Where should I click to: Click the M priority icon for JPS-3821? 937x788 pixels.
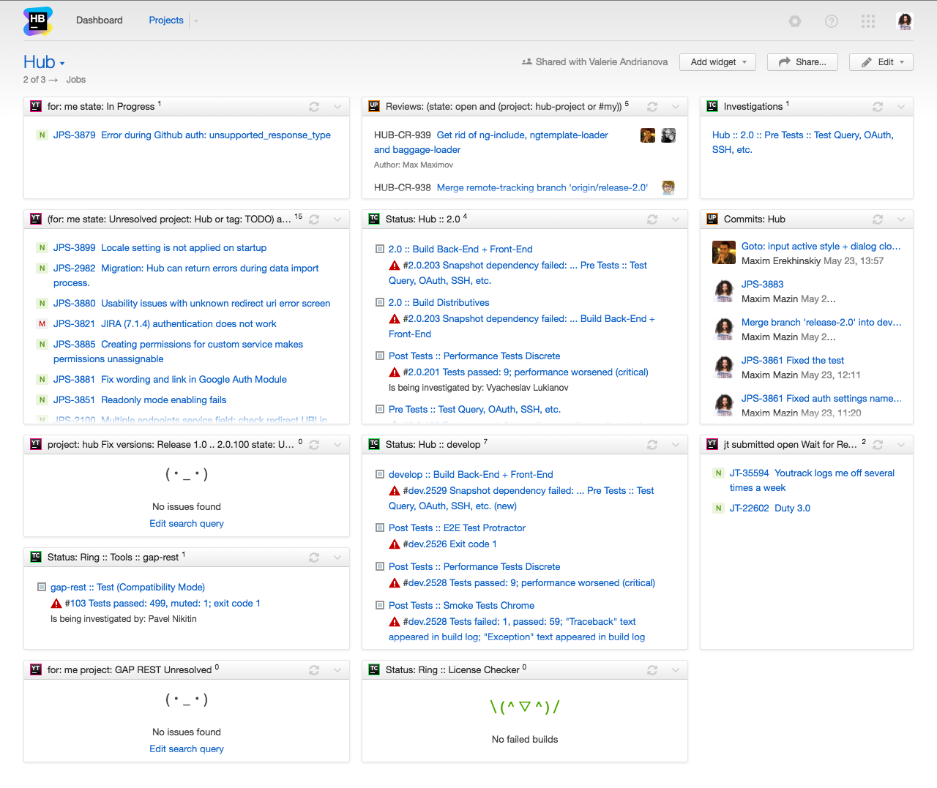42,324
